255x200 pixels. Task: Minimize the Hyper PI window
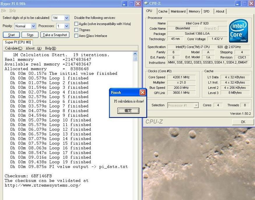[x=124, y=3]
